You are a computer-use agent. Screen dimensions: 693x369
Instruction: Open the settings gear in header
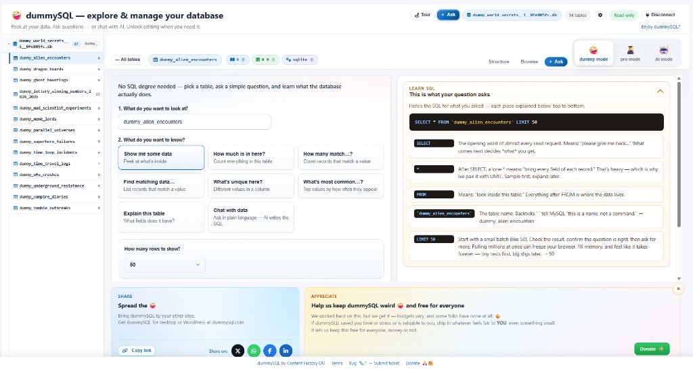pyautogui.click(x=600, y=15)
